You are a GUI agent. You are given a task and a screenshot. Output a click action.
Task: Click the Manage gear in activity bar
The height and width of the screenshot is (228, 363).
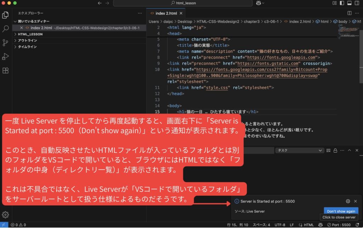(6, 215)
